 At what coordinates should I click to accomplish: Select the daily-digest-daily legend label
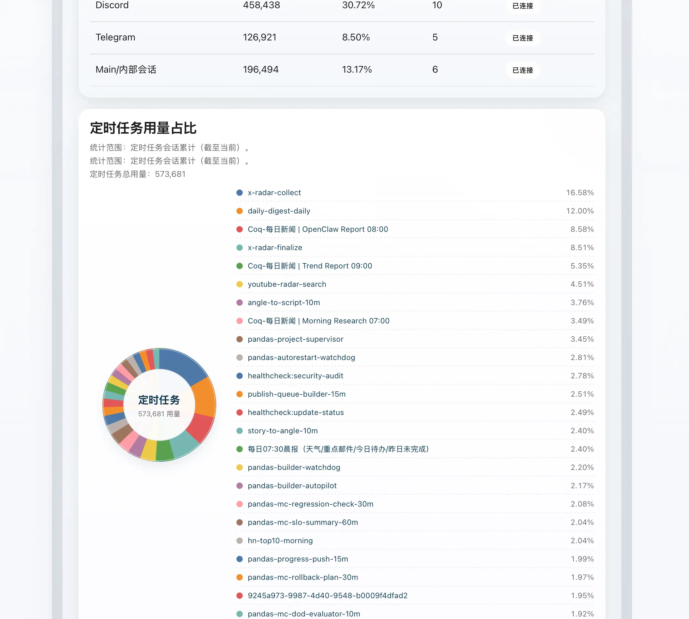(278, 211)
